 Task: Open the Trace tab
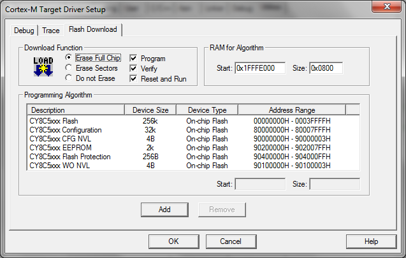pyautogui.click(x=51, y=31)
